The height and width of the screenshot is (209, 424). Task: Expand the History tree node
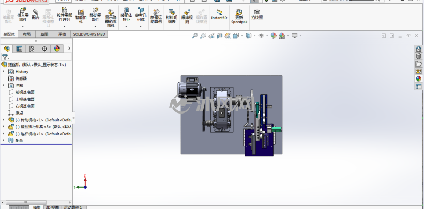point(4,72)
